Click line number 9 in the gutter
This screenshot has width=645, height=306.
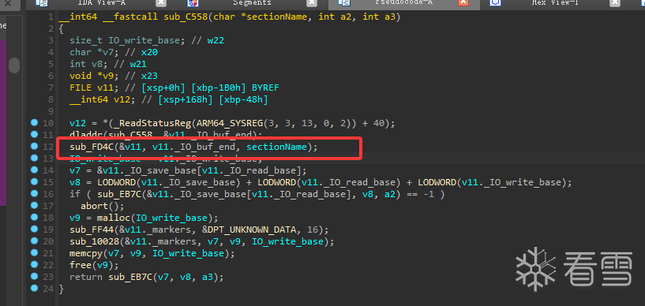[x=51, y=112]
